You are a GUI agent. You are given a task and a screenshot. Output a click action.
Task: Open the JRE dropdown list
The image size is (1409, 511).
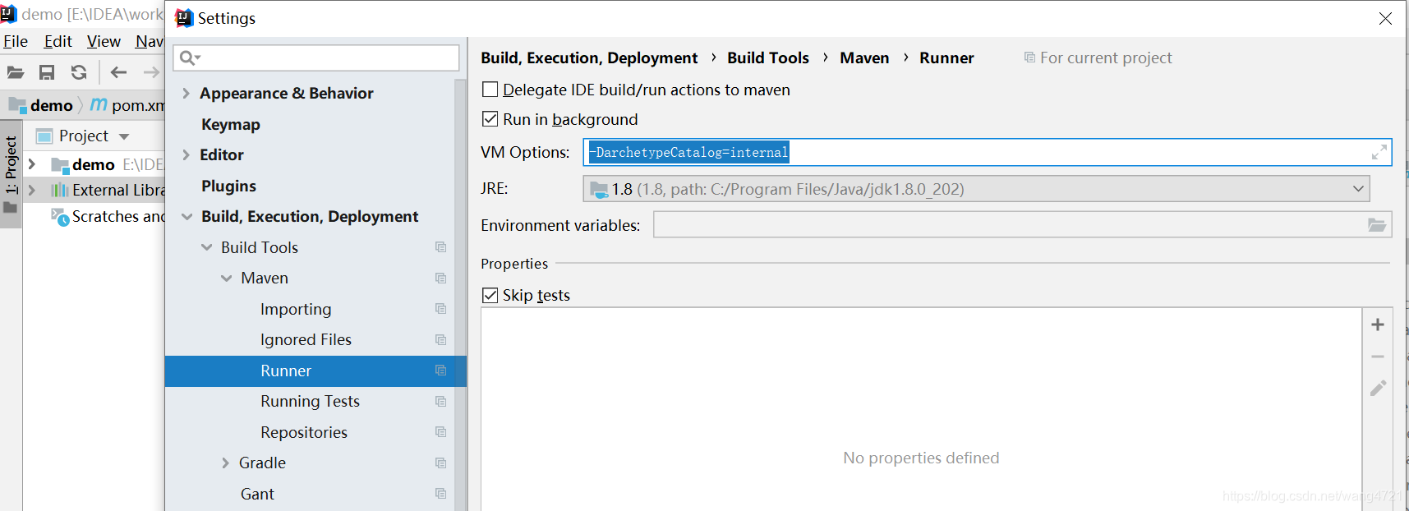1358,189
